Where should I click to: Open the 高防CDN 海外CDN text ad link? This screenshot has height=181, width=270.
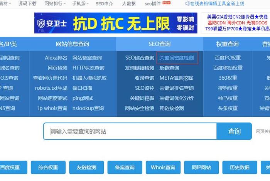point(238,23)
